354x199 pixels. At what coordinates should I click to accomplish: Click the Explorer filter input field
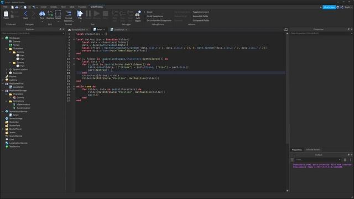[32, 33]
